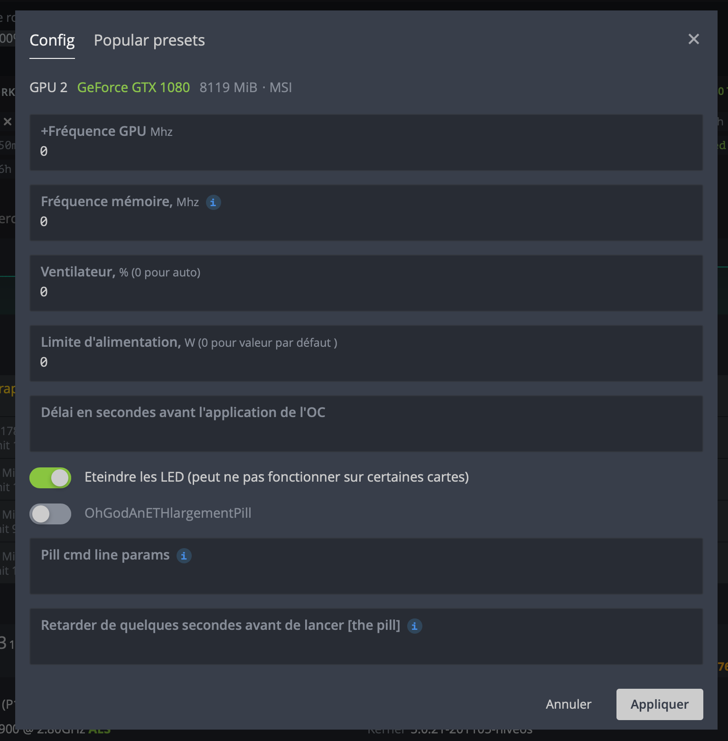Image resolution: width=728 pixels, height=741 pixels.
Task: Click the Eteindre les LED label text
Action: click(276, 477)
